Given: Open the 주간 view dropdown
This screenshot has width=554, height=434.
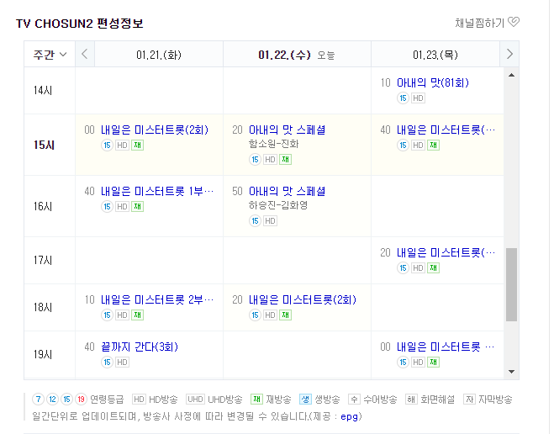Looking at the screenshot, I should coord(50,55).
